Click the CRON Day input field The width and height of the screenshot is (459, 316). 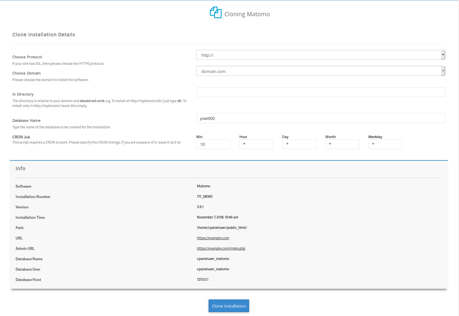point(299,144)
